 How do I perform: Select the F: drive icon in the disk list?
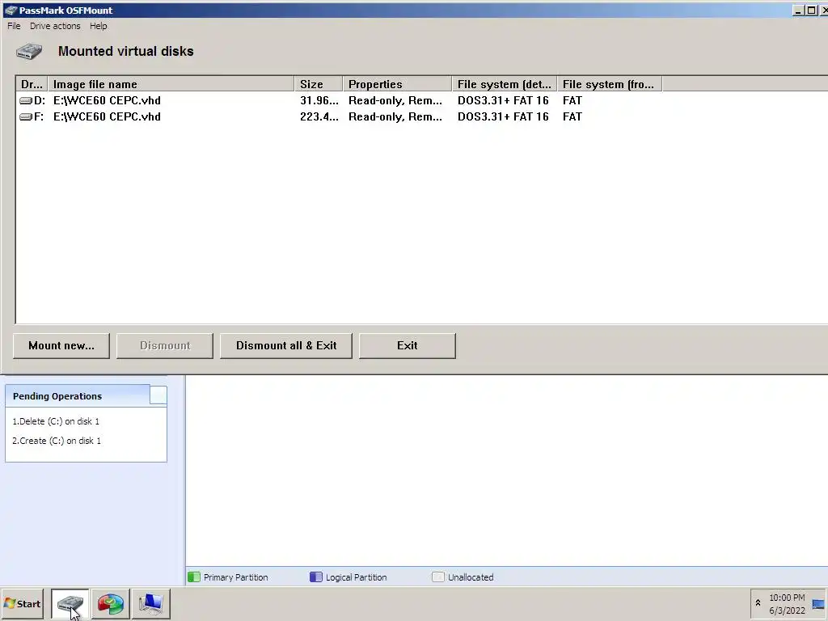pos(26,116)
